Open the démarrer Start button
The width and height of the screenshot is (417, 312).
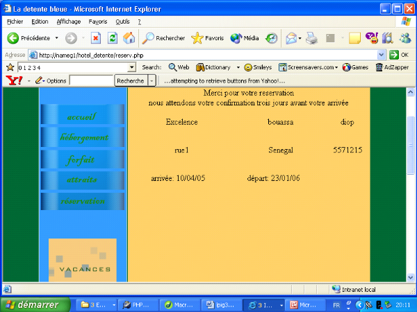tap(35, 304)
